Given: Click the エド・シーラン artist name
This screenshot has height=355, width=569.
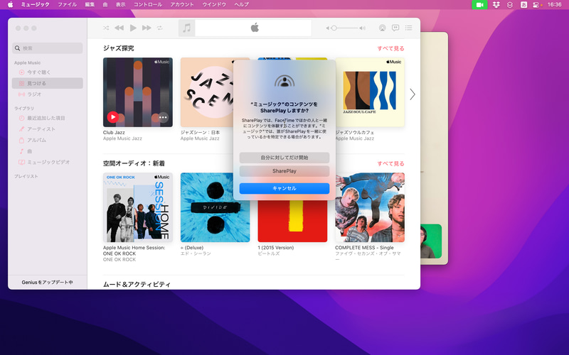Looking at the screenshot, I should pyautogui.click(x=196, y=253).
